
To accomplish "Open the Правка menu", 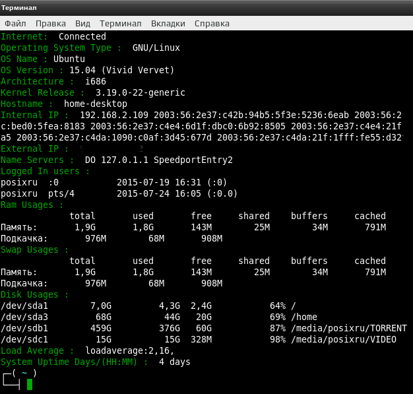I will click(x=51, y=24).
